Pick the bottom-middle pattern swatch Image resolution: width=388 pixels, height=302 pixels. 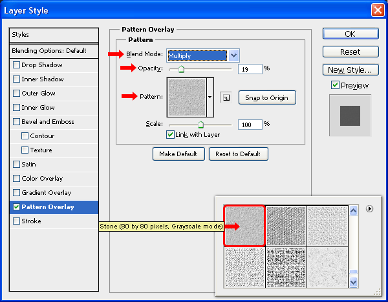(x=286, y=267)
